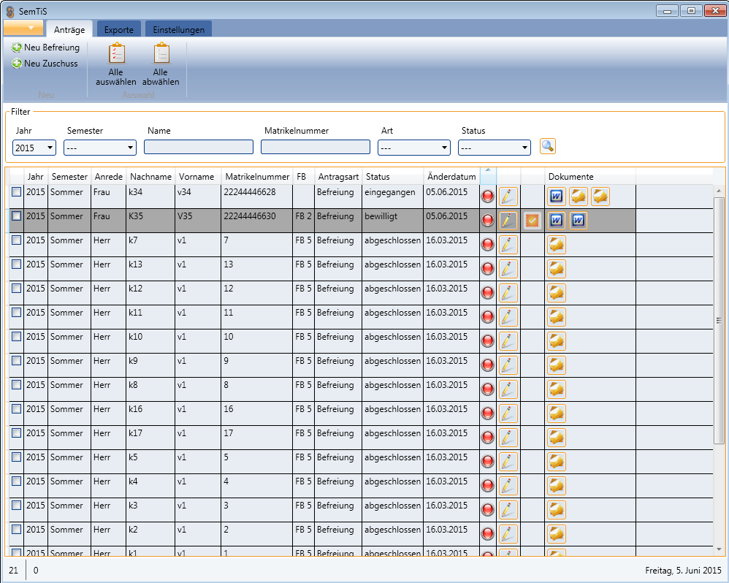Image resolution: width=729 pixels, height=583 pixels.
Task: Edit row k16 with pencil icon
Action: 508,414
